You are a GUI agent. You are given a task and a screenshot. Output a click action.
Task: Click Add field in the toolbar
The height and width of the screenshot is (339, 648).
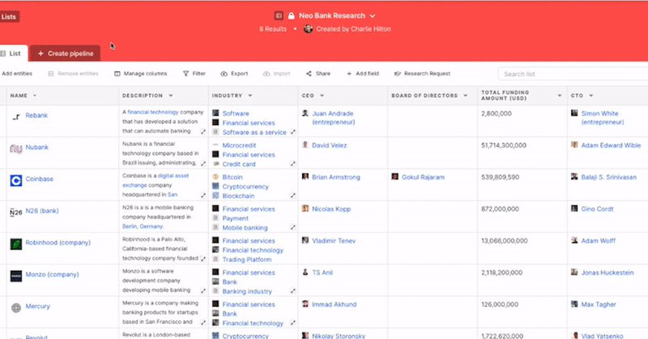coord(362,74)
